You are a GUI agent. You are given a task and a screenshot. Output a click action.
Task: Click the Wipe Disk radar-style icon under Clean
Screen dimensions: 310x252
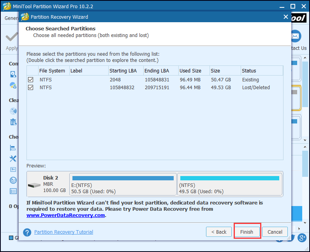coord(13,111)
